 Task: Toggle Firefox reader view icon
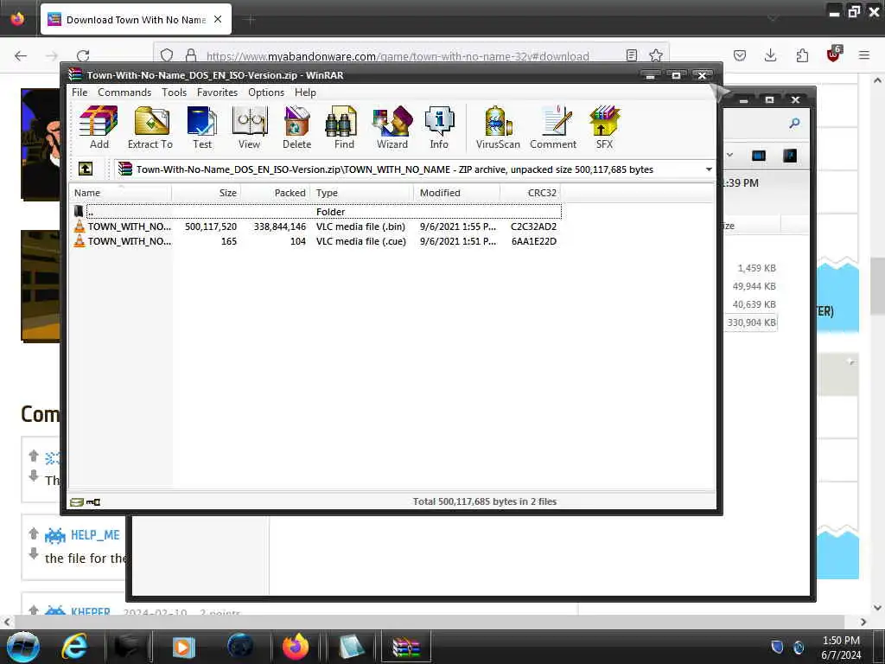[632, 55]
